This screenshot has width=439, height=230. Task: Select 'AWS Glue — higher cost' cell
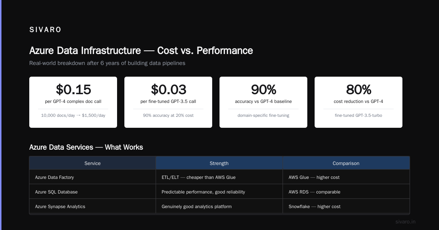coord(346,177)
